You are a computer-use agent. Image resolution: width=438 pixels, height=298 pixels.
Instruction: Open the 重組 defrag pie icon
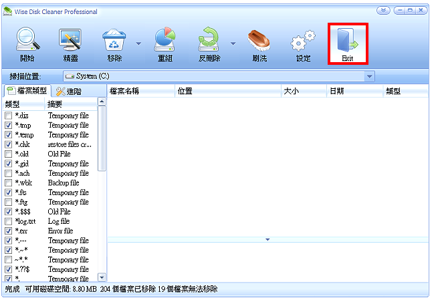point(165,44)
